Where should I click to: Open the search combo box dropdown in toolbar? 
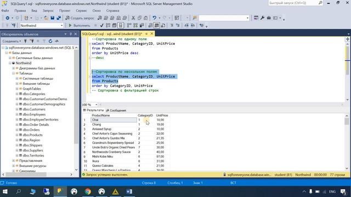point(247,18)
